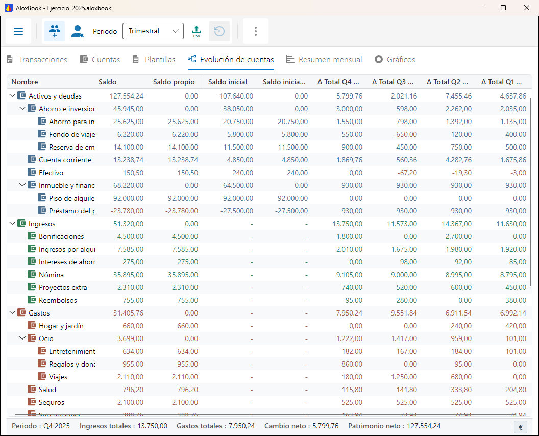Viewport: 539px width, 436px height.
Task: Open the three-dot more options menu
Action: tap(255, 31)
